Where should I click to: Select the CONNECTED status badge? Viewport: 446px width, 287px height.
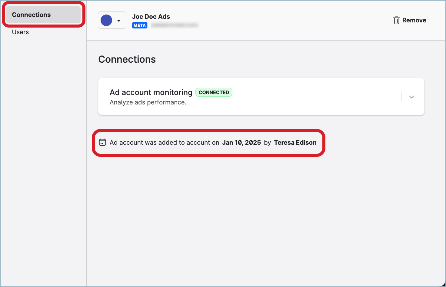(214, 92)
